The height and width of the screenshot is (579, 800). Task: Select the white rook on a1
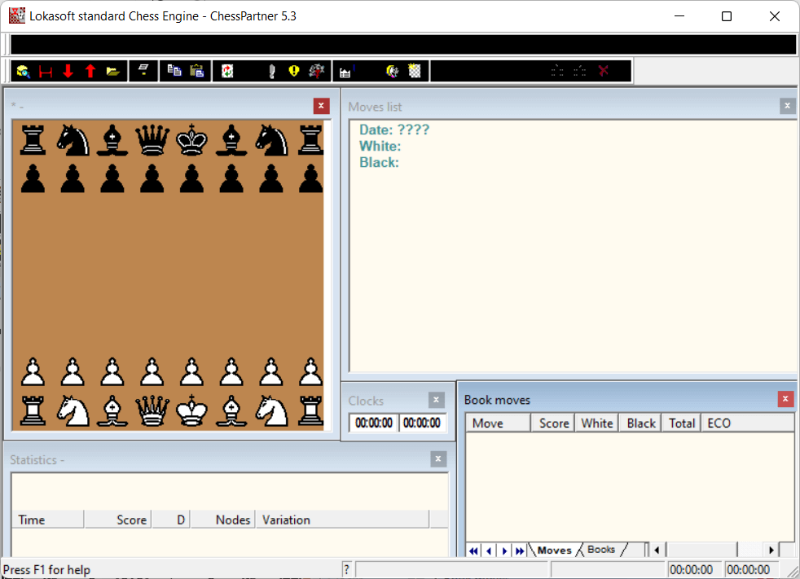33,410
